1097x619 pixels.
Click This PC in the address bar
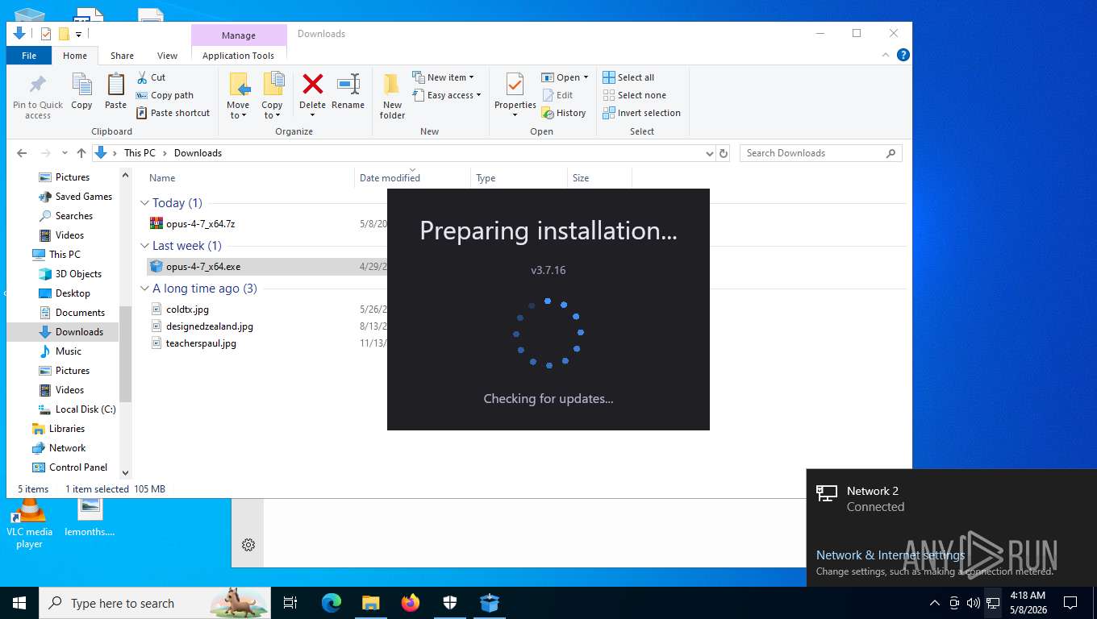(x=140, y=153)
